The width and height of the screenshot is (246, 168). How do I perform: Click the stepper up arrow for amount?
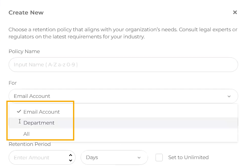click(x=70, y=155)
